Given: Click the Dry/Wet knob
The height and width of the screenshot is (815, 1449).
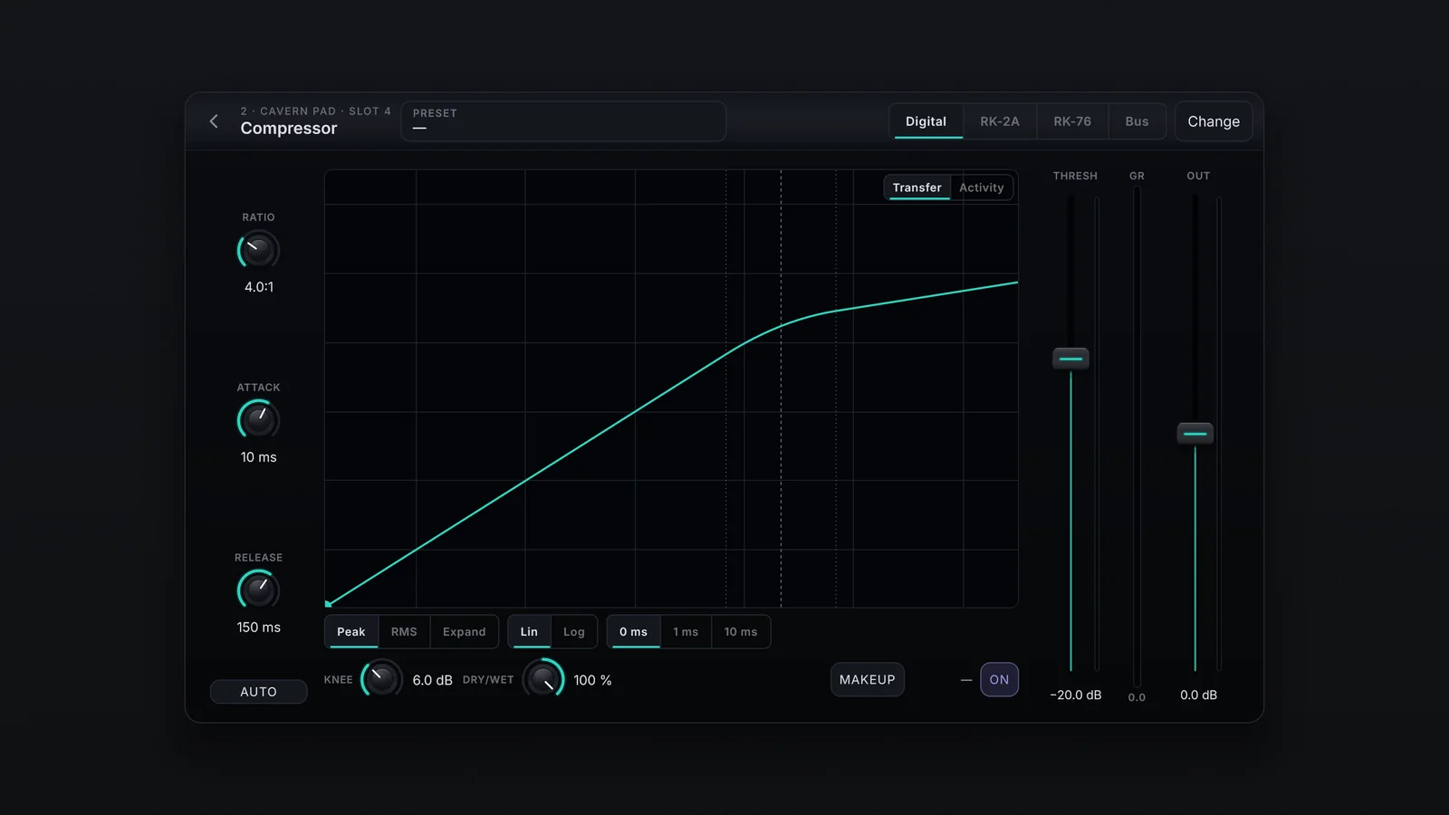Looking at the screenshot, I should (x=543, y=679).
